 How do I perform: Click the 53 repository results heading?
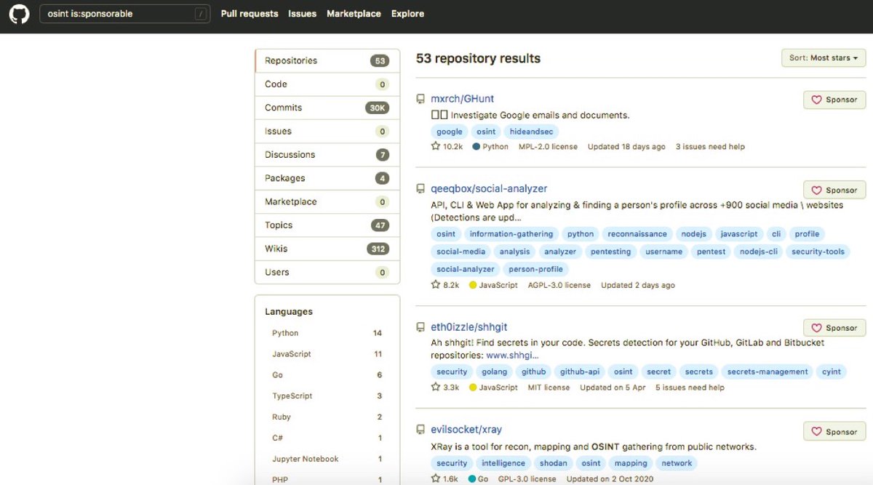tap(478, 58)
